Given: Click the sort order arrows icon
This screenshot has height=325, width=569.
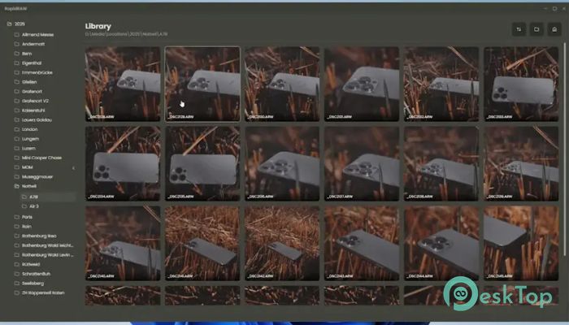Looking at the screenshot, I should click(519, 29).
